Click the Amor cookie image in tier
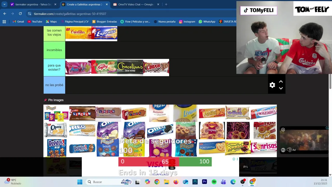The image size is (332, 187). pos(78,68)
